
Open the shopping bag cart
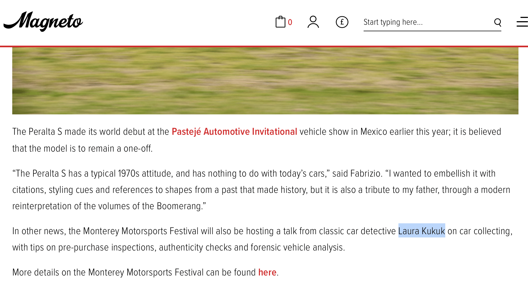pos(280,22)
